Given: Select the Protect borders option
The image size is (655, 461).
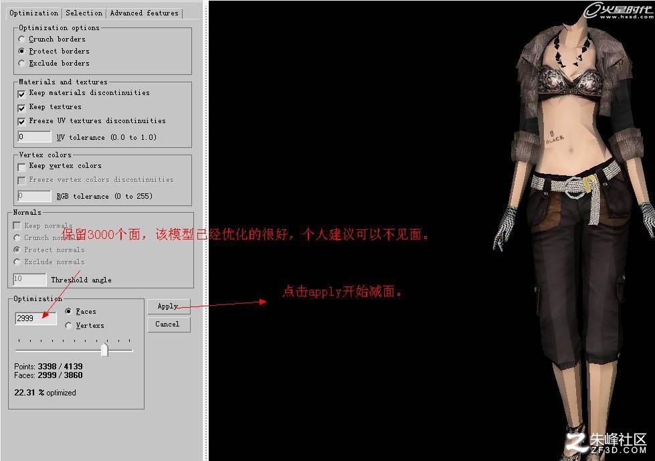Looking at the screenshot, I should (21, 51).
